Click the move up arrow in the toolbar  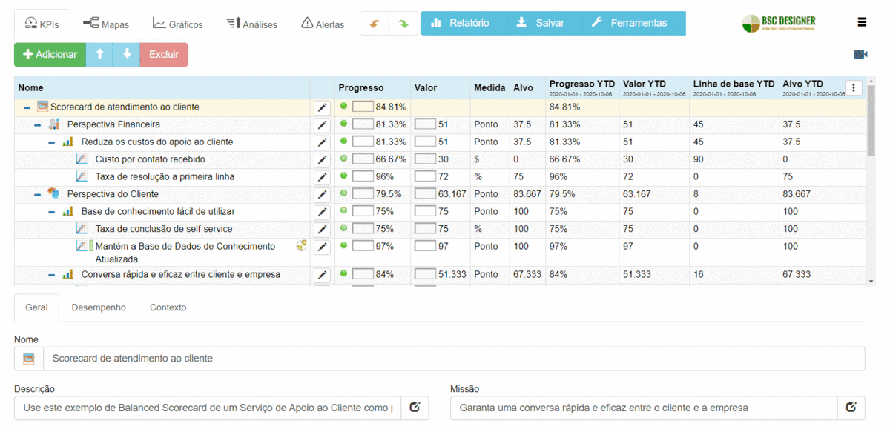point(99,54)
